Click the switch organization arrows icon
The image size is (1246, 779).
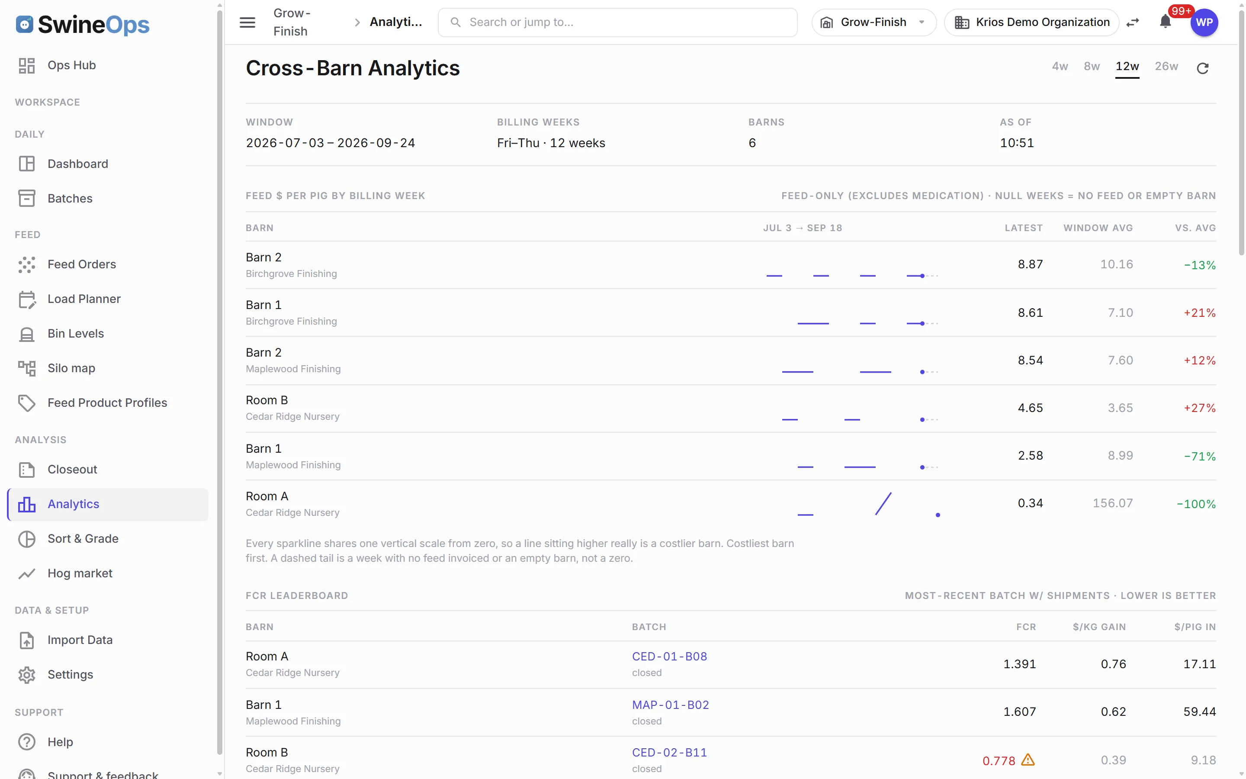(1133, 22)
